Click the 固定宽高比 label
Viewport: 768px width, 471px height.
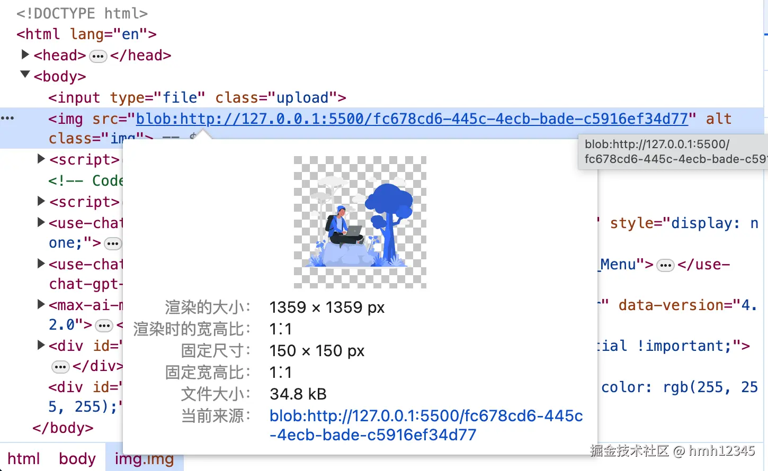click(x=207, y=373)
